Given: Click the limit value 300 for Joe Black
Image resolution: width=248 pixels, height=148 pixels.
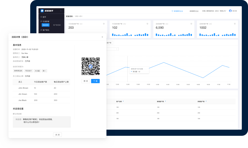Looking at the screenshot, I should click(x=56, y=100).
